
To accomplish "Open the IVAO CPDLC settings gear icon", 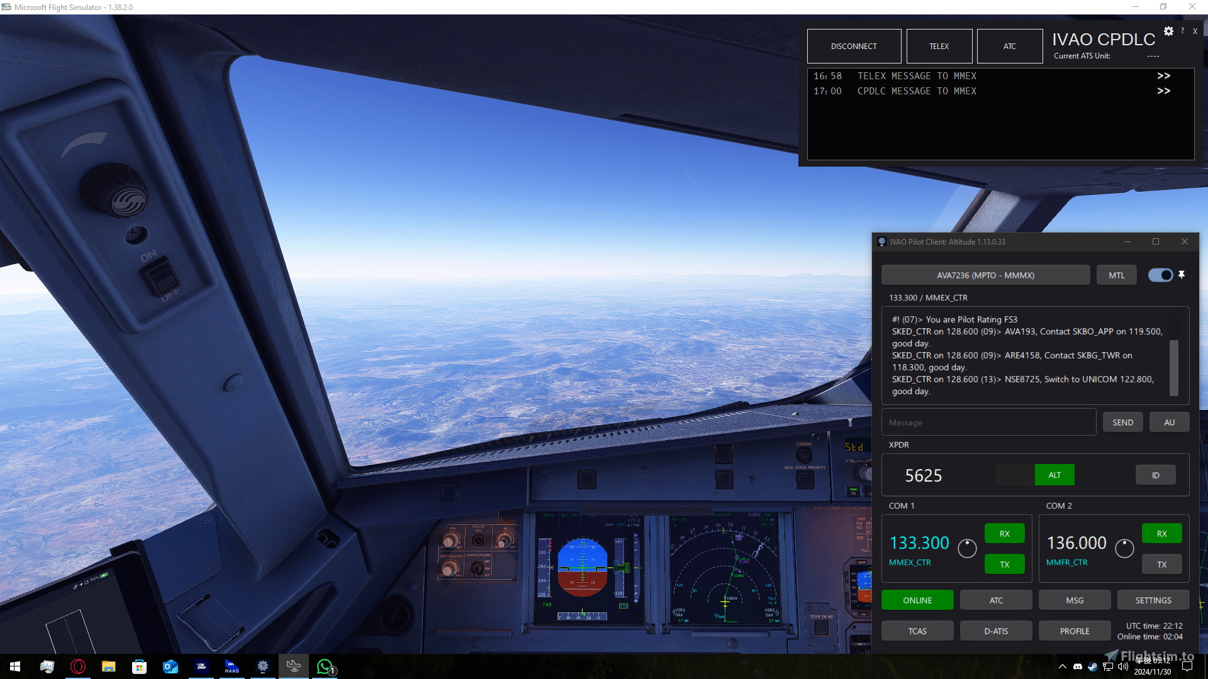I will (x=1169, y=31).
